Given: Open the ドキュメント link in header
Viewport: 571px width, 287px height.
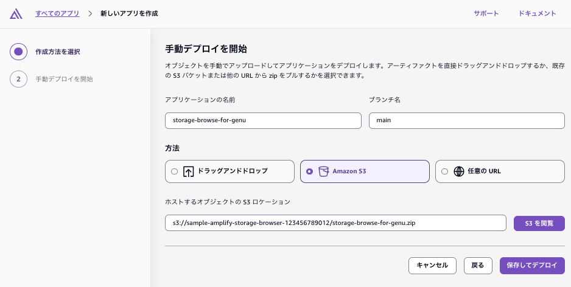Looking at the screenshot, I should (538, 13).
